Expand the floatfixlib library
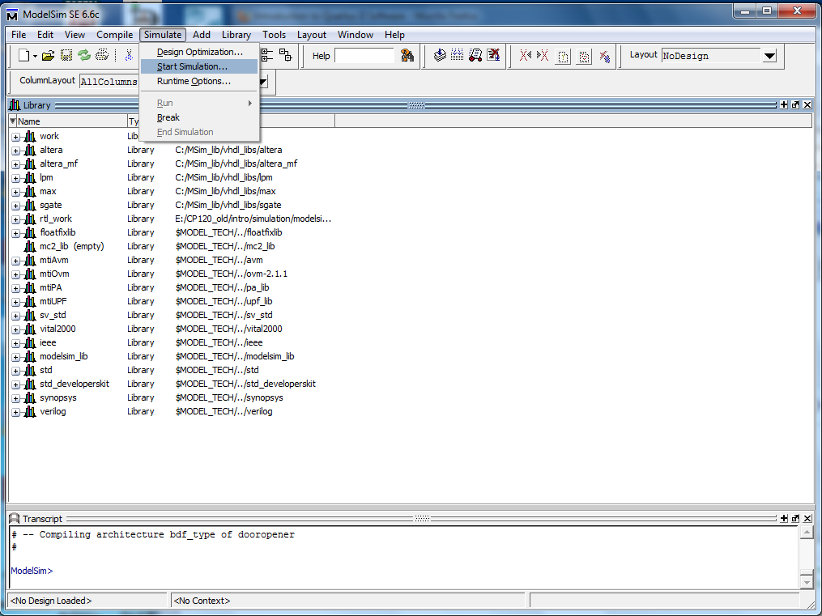This screenshot has width=822, height=616. click(x=15, y=233)
